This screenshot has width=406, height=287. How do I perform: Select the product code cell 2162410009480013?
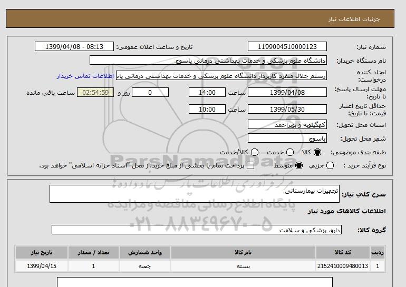tap(343, 266)
